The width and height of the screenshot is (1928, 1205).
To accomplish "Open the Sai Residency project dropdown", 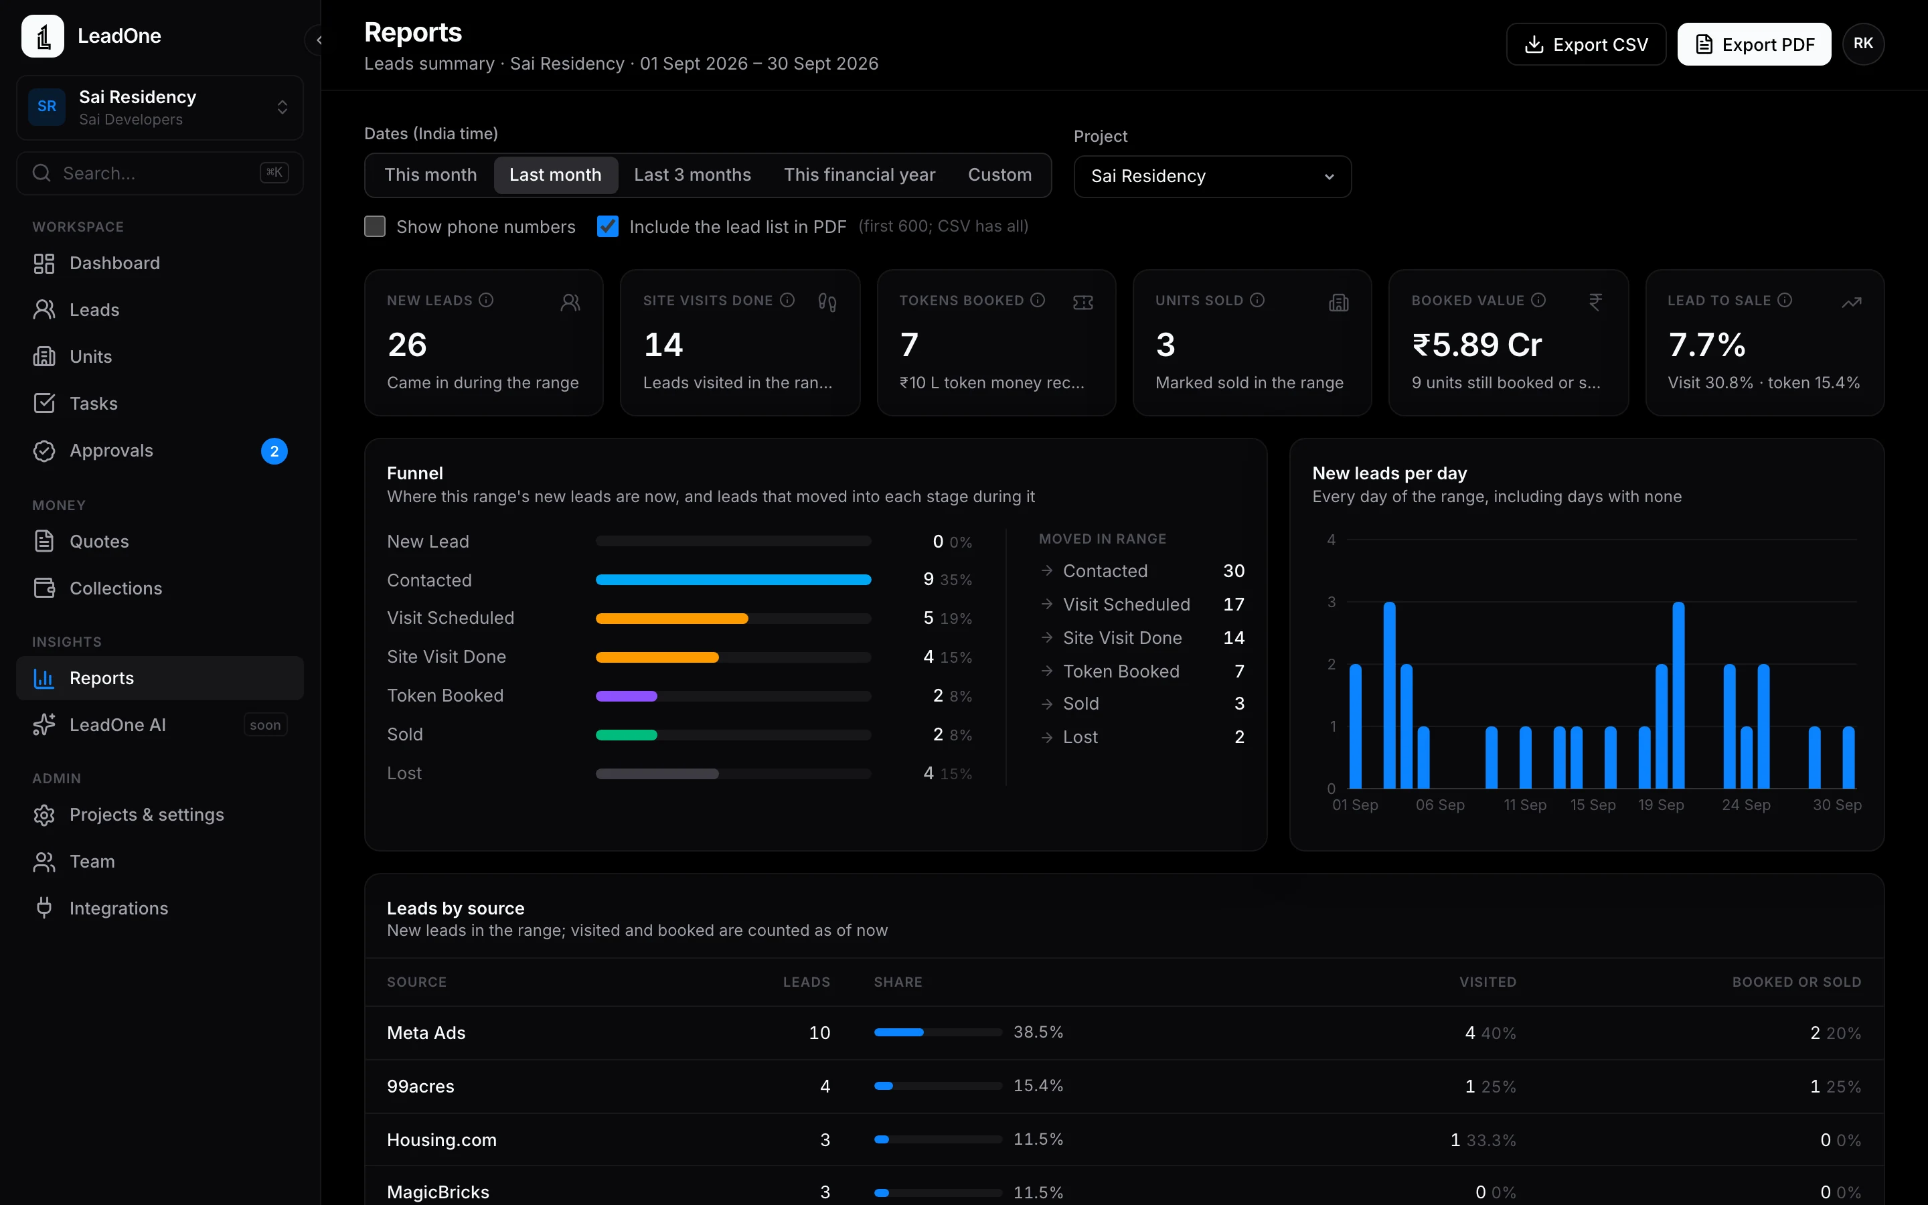I will click(1212, 176).
